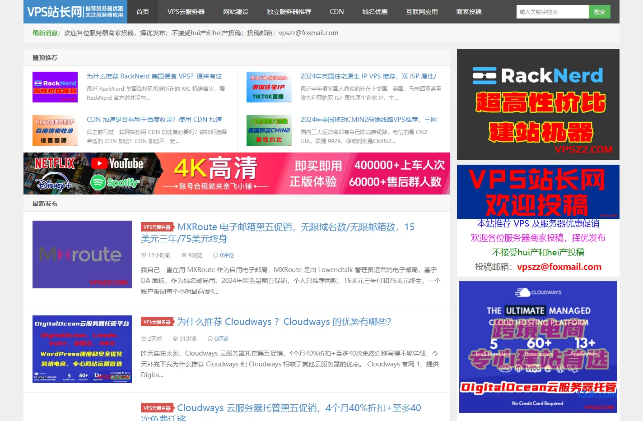This screenshot has width=643, height=421.
Task: Open MXroute article thumbnail
Action: click(x=82, y=254)
